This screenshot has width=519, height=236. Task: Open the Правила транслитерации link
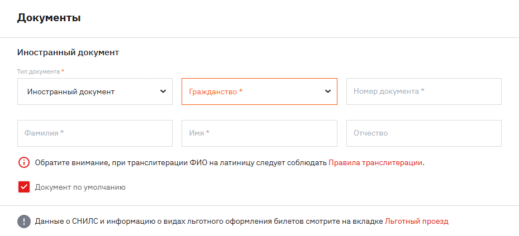(x=375, y=163)
